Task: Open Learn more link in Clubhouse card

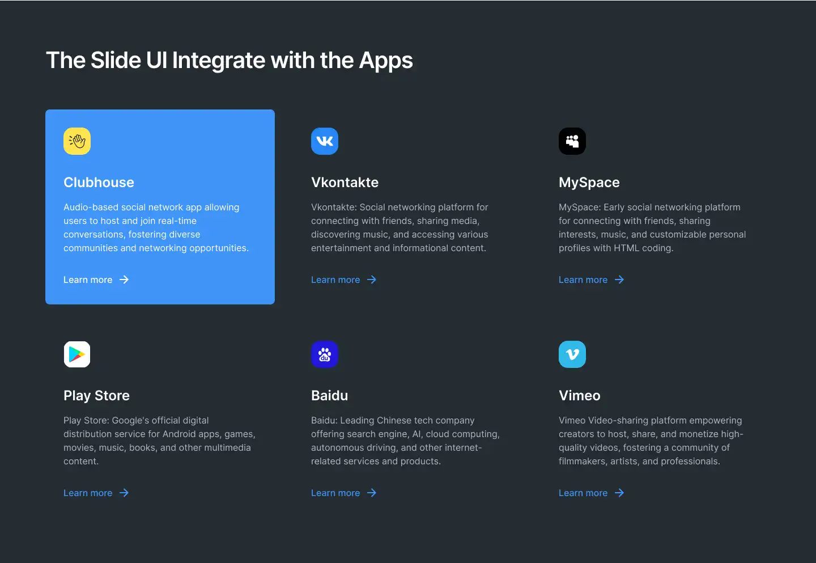Action: pyautogui.click(x=96, y=280)
